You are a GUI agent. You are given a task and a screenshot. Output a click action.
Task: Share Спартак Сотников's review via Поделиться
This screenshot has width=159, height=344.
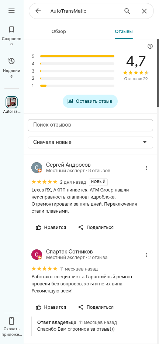[96, 307]
